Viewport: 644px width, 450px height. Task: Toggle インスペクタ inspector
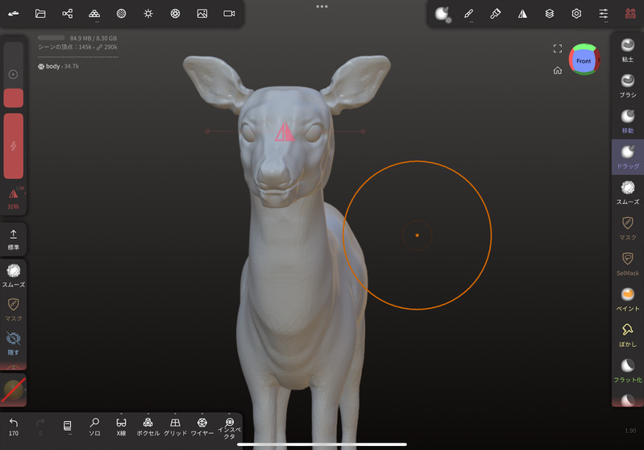click(x=229, y=428)
